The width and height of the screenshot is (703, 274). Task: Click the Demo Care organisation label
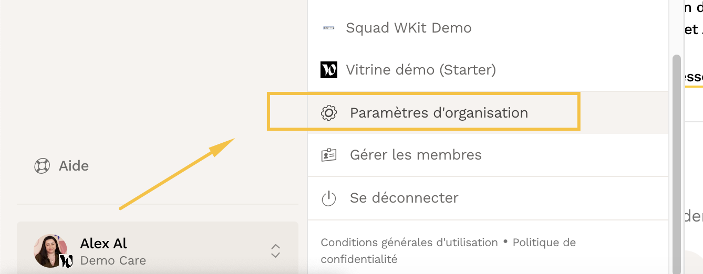(113, 260)
